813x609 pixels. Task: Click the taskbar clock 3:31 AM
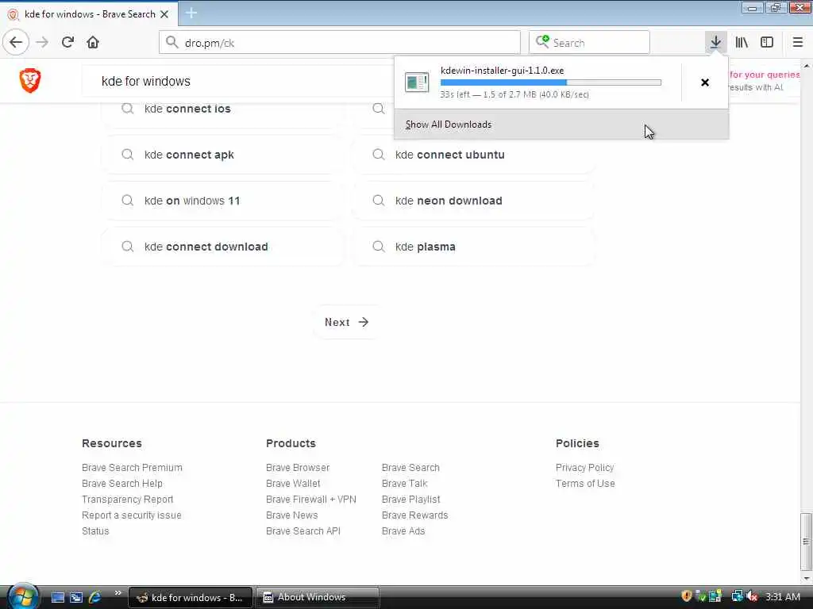782,596
